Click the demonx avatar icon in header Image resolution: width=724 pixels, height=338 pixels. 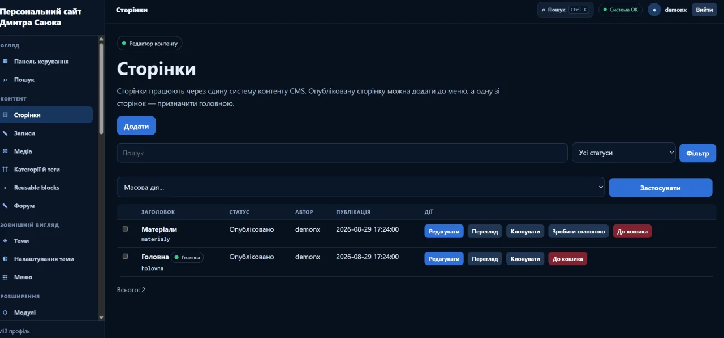[654, 10]
